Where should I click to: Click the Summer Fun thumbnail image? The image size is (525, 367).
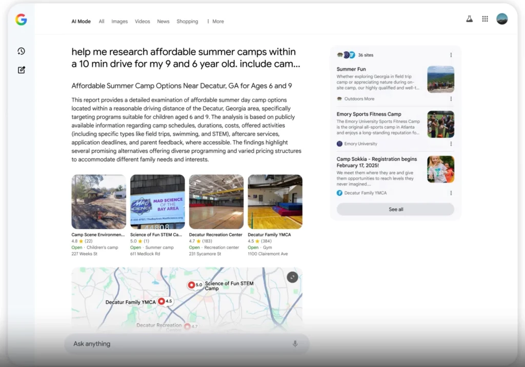[x=440, y=79]
